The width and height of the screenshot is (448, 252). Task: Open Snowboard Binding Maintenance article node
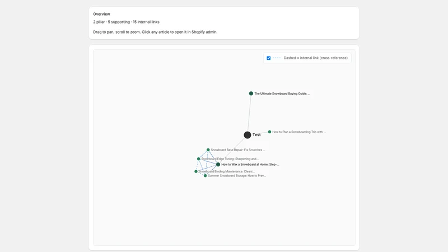tap(196, 171)
